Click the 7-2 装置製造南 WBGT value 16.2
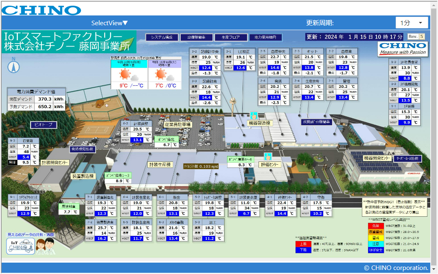The height and width of the screenshot is (274, 438). (102, 239)
